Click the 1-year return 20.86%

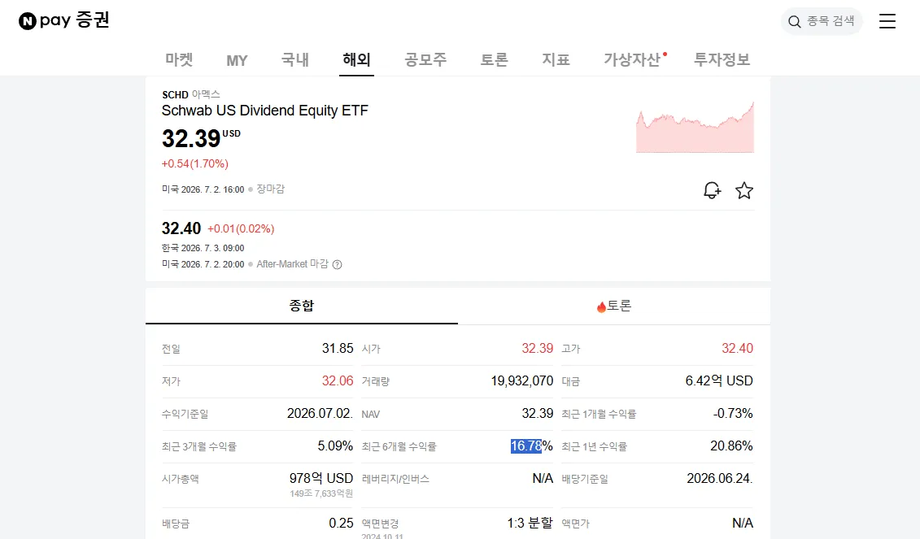(731, 446)
